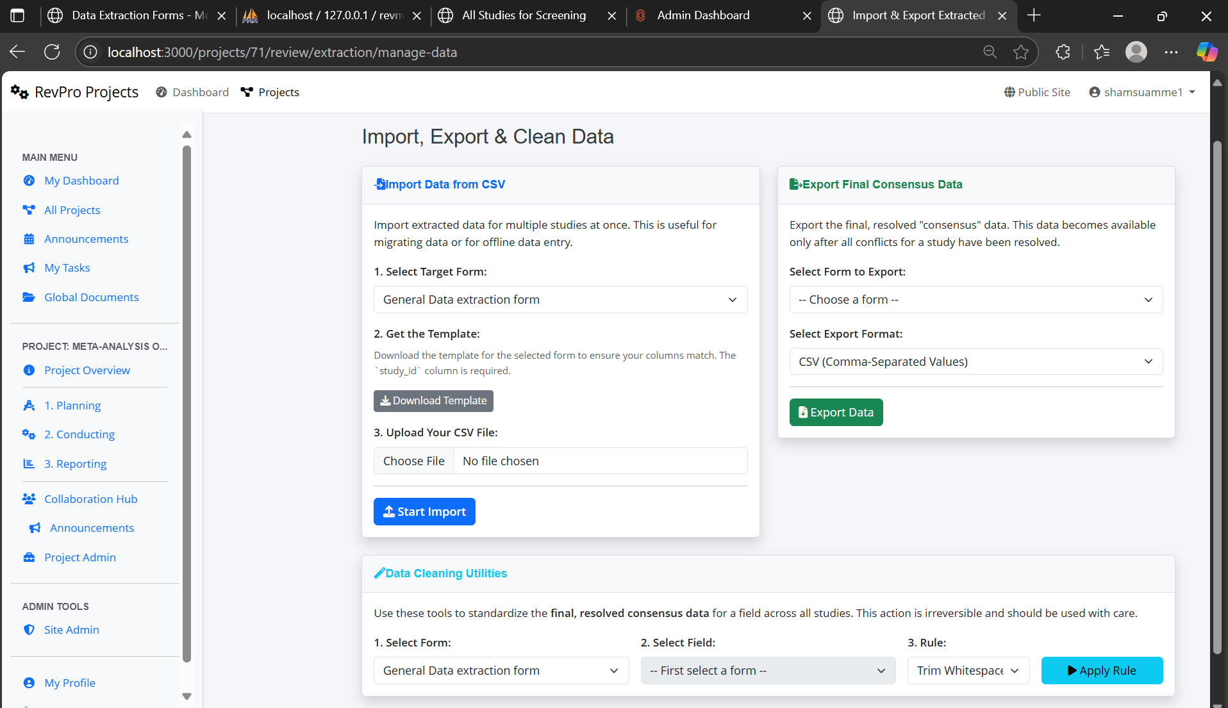Click the My Dashboard sidebar icon
1228x708 pixels.
(29, 181)
